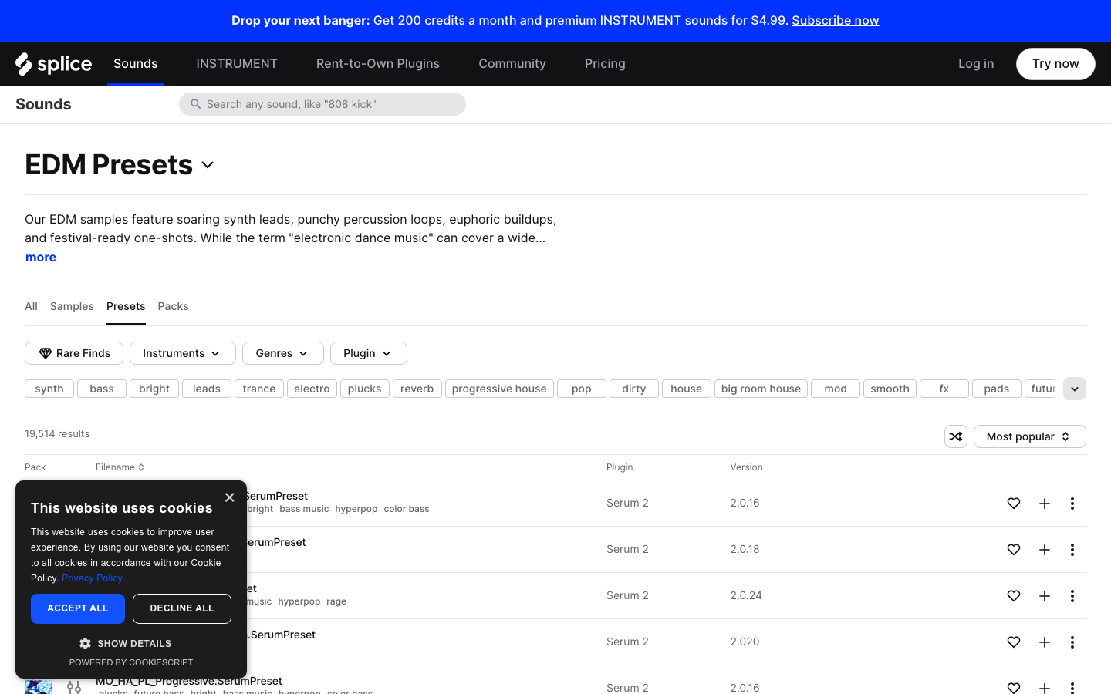1111x694 pixels.
Task: Click the Splice logo
Action: click(53, 64)
